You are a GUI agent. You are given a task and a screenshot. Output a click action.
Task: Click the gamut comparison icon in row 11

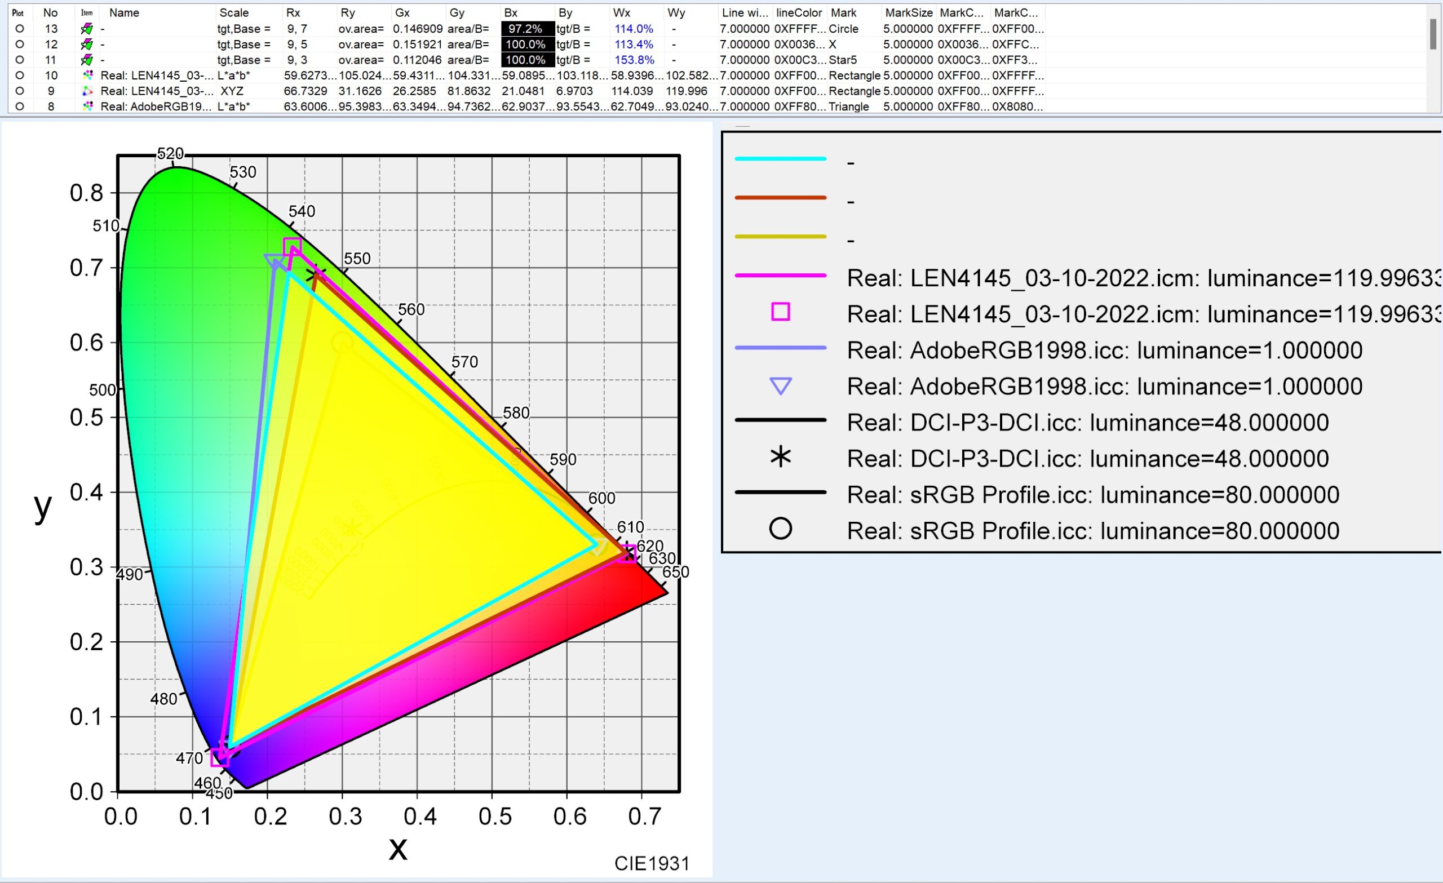tap(87, 60)
